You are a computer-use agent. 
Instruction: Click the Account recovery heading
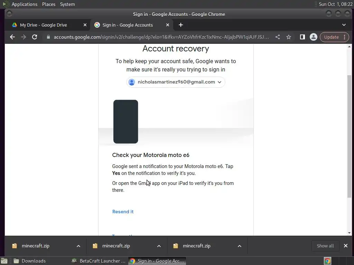(x=176, y=49)
